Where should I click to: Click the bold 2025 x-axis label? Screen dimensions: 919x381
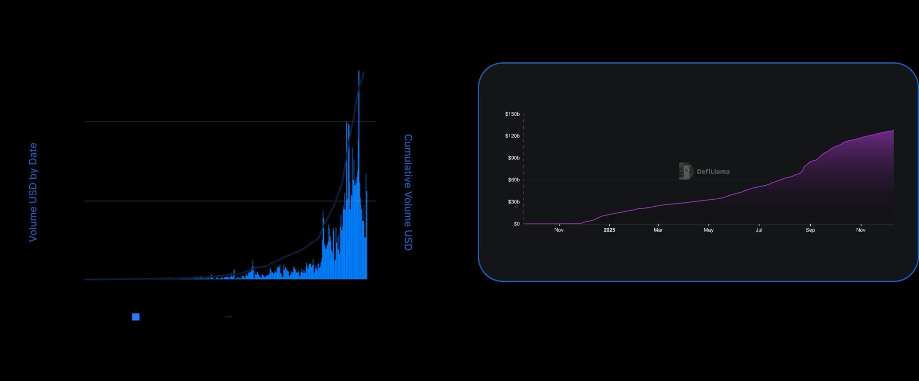coord(609,230)
